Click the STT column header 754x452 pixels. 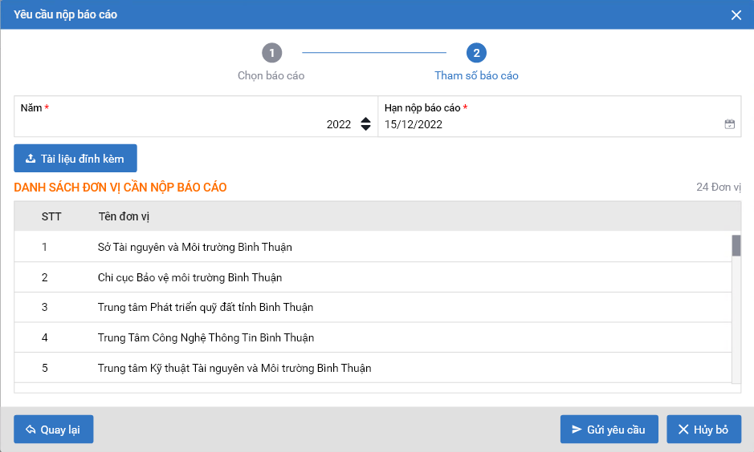(x=51, y=216)
